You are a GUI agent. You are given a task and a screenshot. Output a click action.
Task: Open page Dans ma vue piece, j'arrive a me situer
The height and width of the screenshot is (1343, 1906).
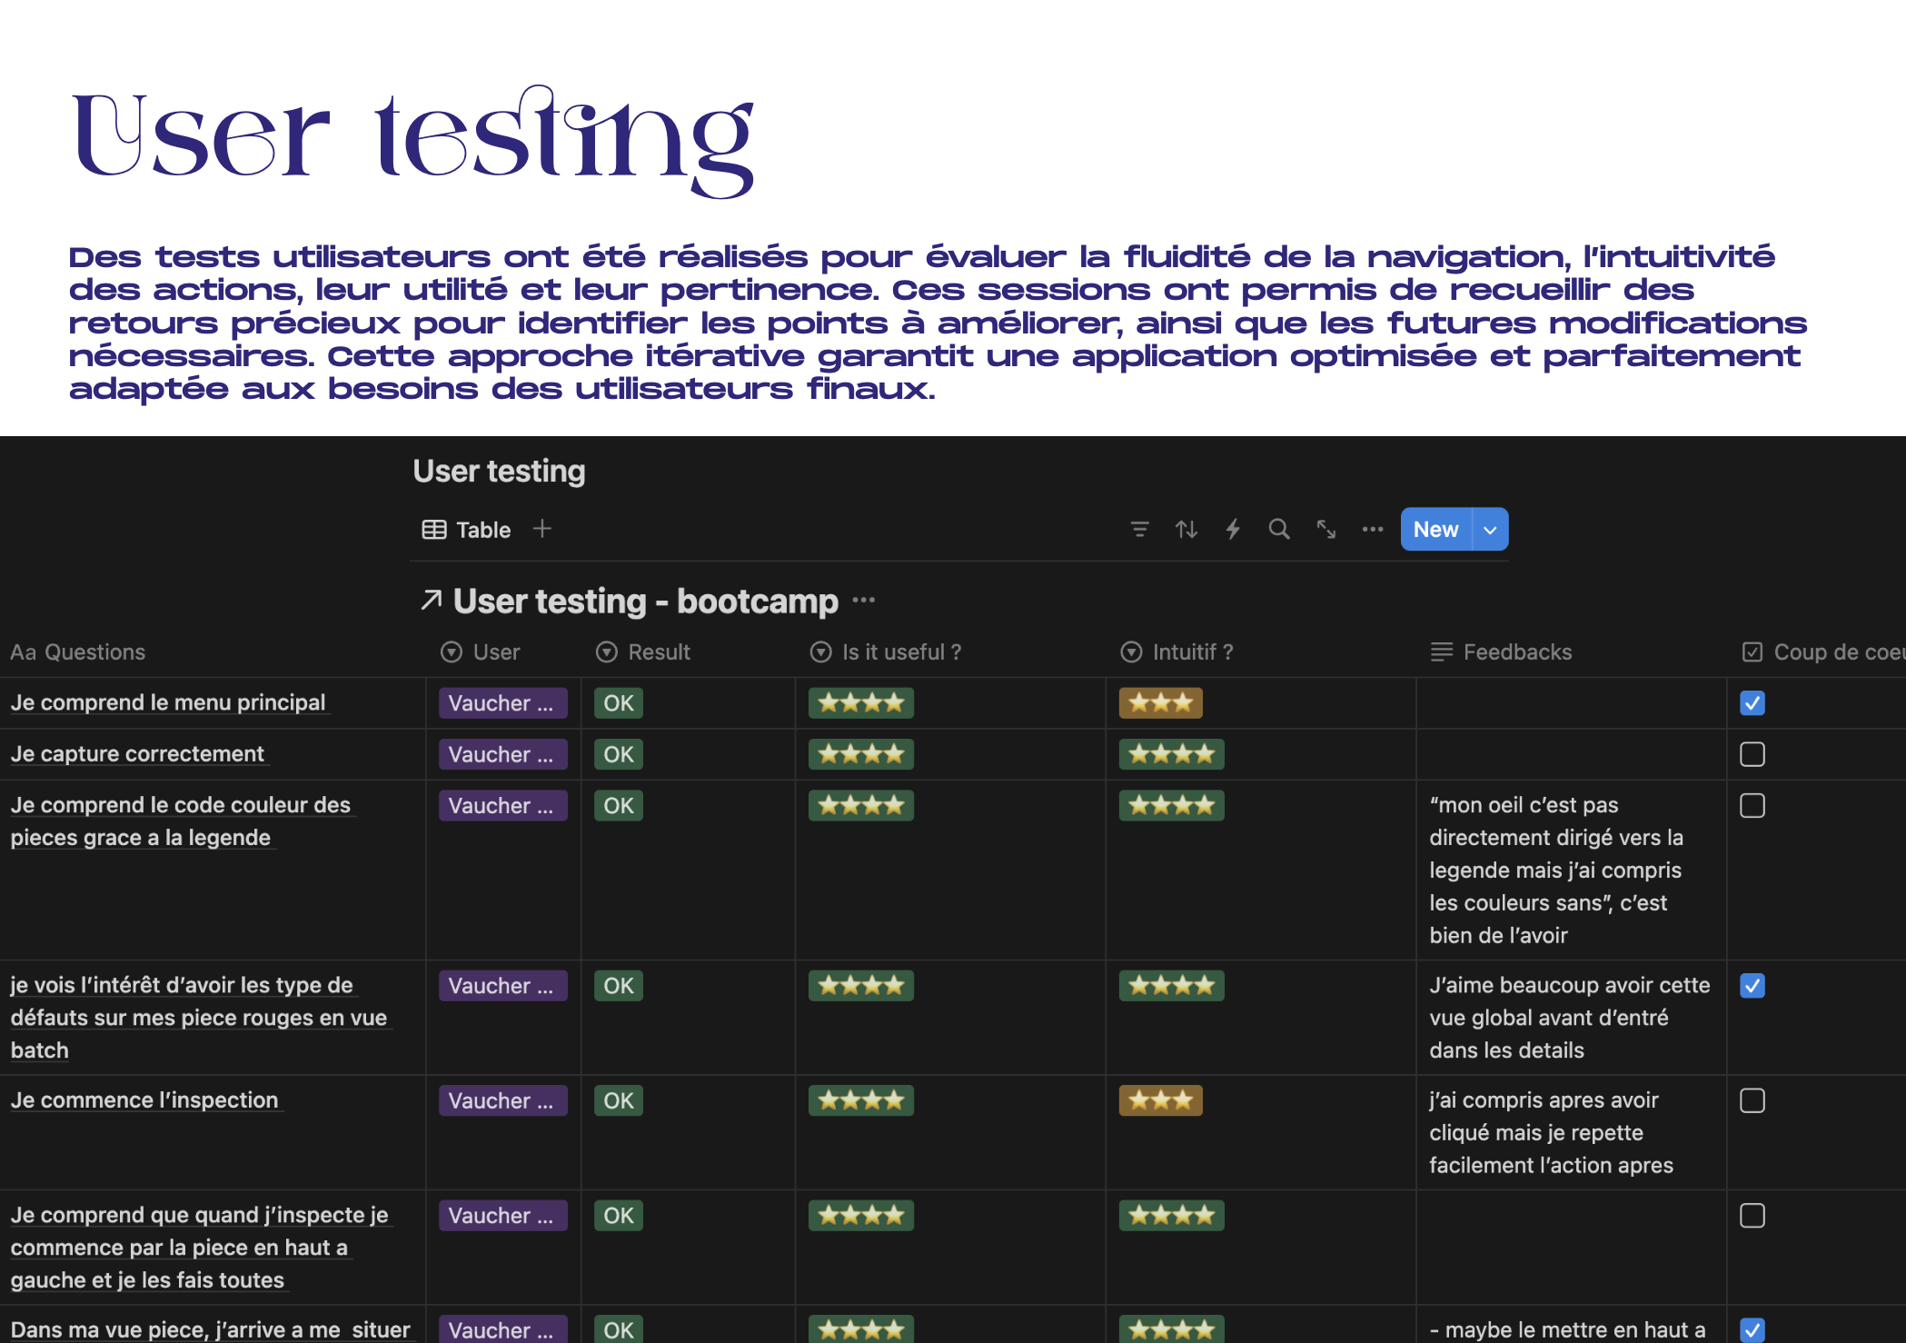210,1330
